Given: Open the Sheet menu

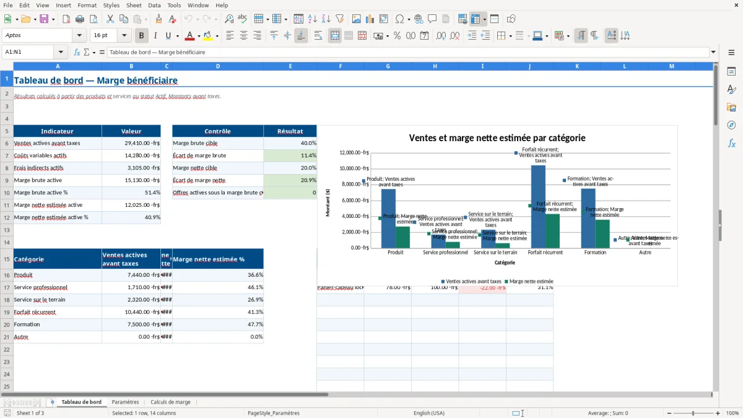Looking at the screenshot, I should click(134, 5).
